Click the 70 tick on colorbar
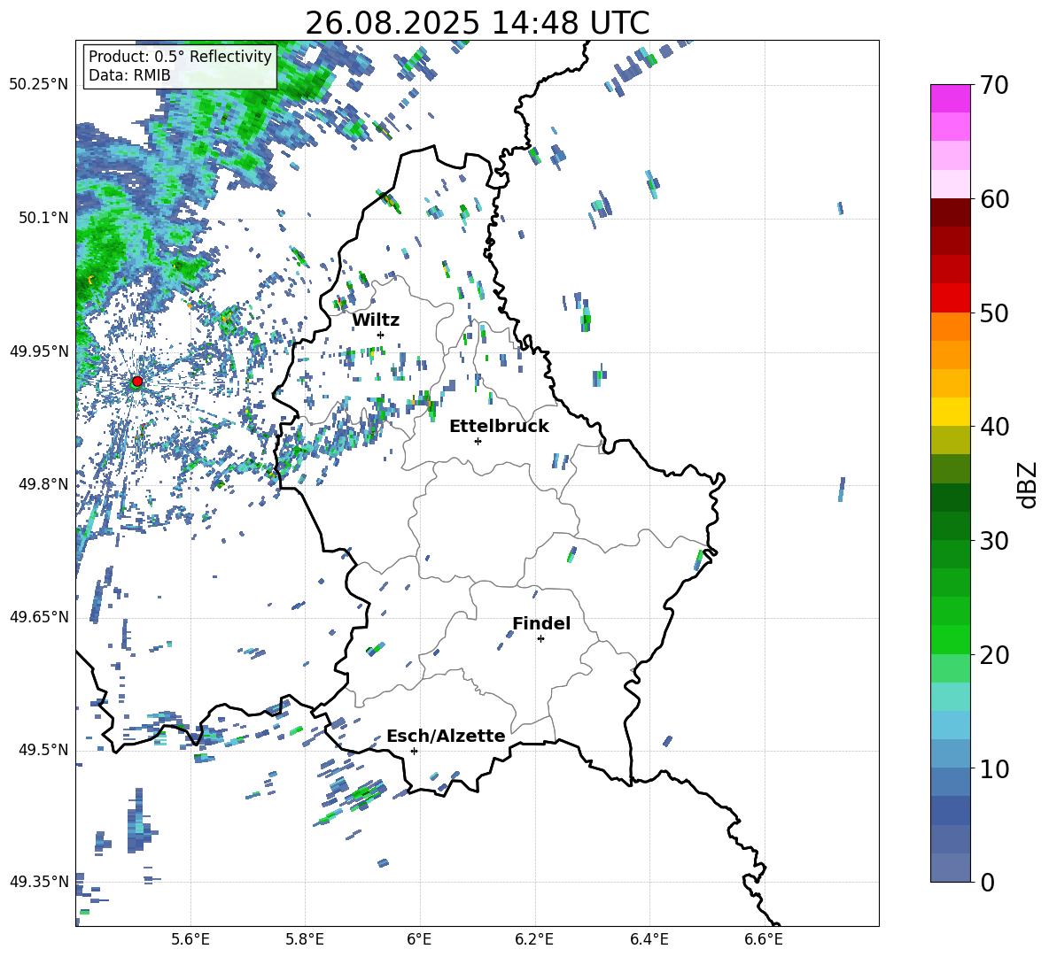This screenshot has width=1049, height=957. pos(993,85)
